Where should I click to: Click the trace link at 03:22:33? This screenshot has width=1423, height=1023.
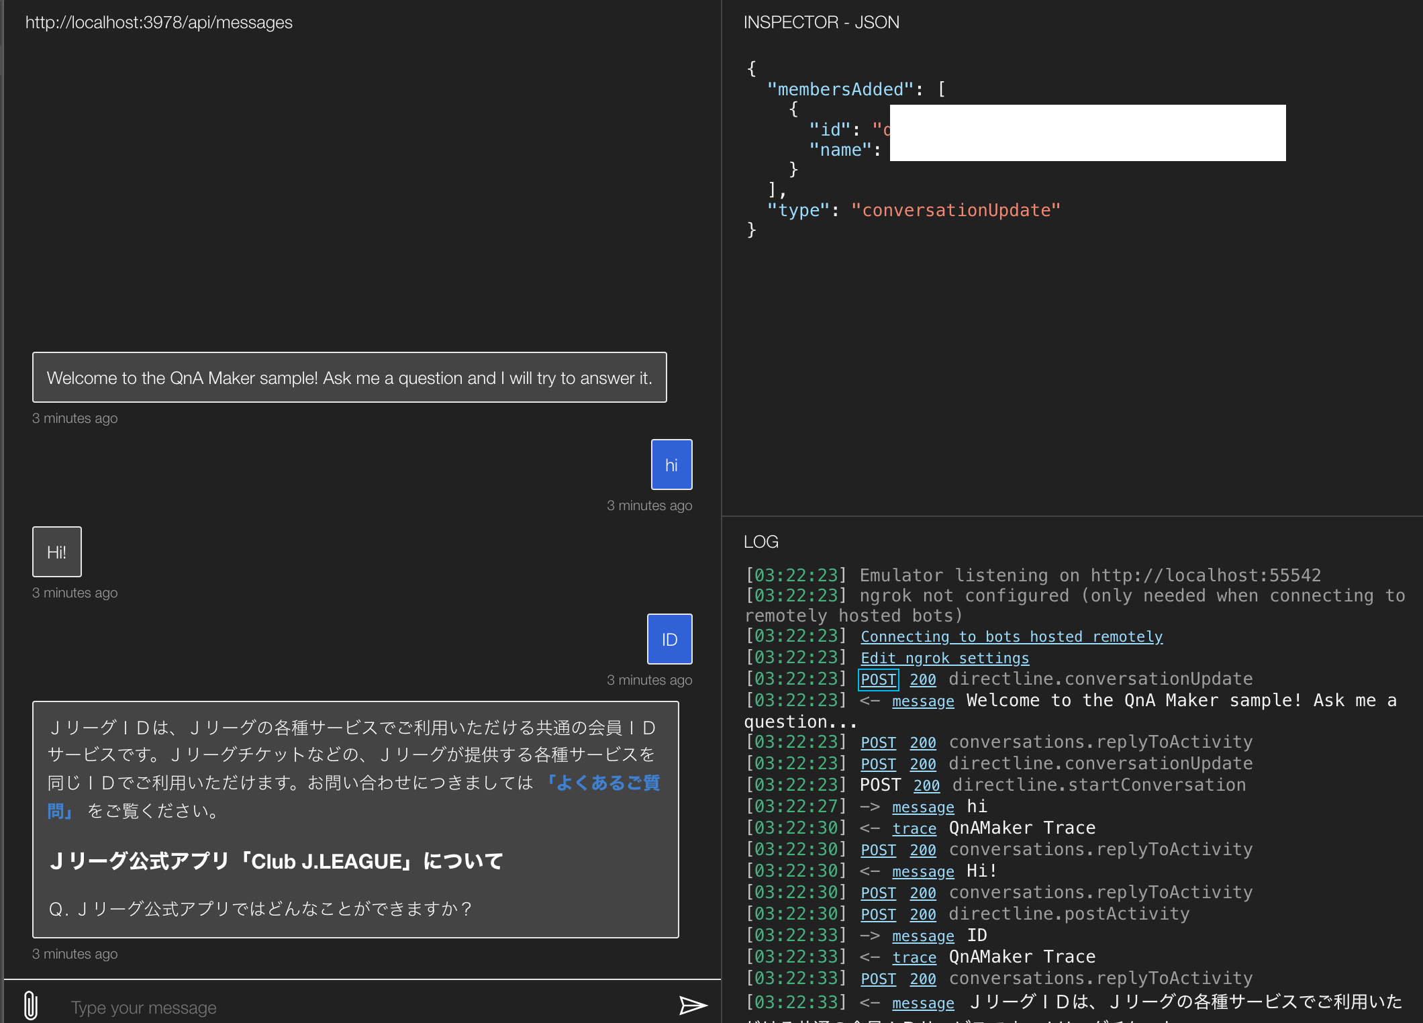(x=914, y=957)
